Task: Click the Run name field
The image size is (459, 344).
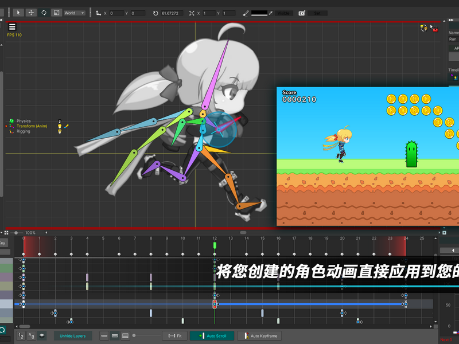Action: point(453,39)
